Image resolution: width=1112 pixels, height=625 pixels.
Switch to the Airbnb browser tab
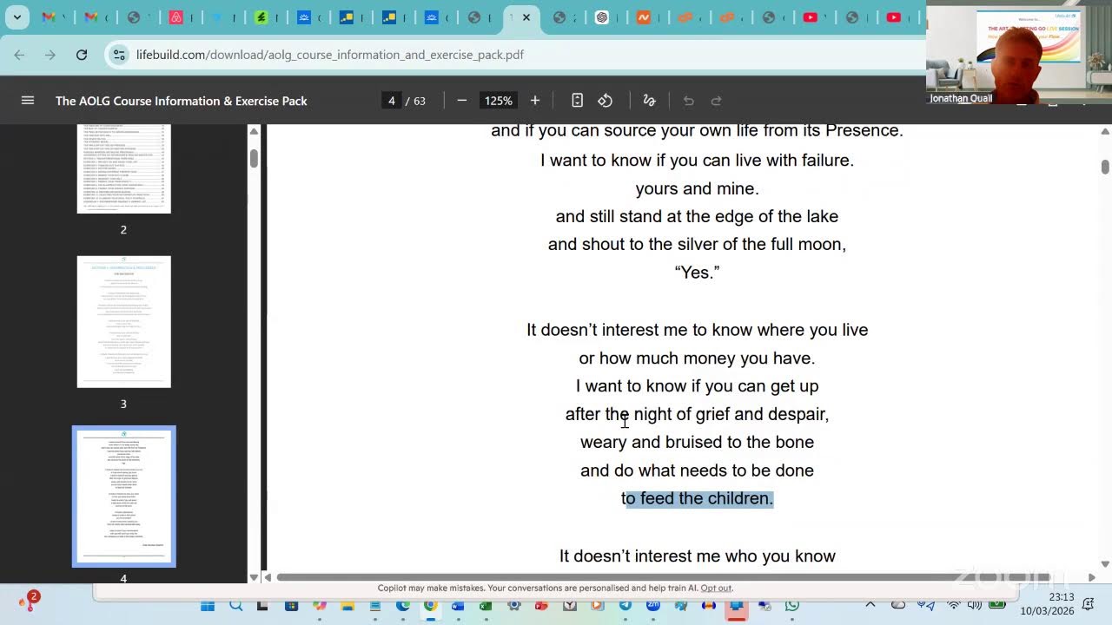(176, 17)
